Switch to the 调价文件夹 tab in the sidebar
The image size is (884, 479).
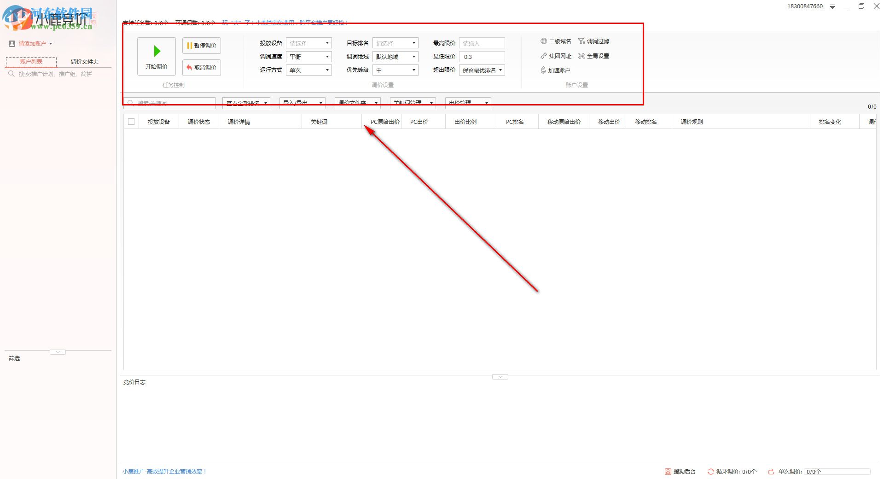(x=85, y=62)
